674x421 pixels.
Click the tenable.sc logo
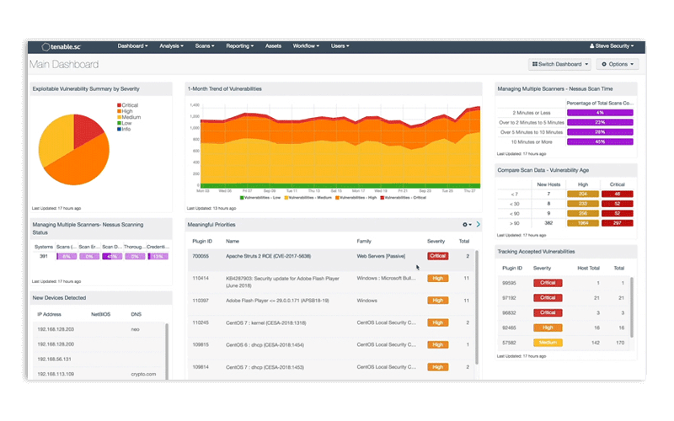(56, 46)
